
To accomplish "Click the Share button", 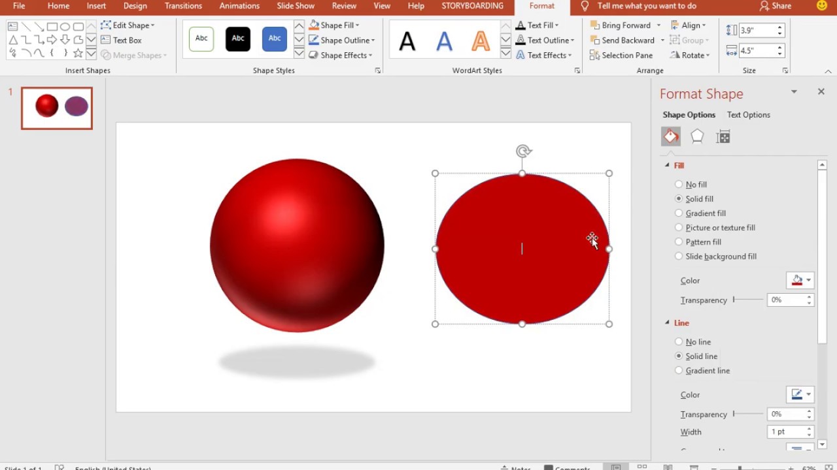I will 776,6.
